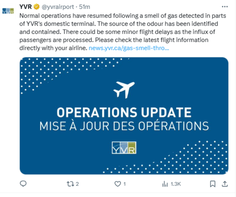The image size is (236, 197).
Task: Share the tweet using the upload-arrow icon
Action: click(224, 184)
